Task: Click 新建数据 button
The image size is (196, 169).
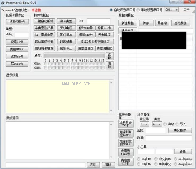Action: click(128, 23)
